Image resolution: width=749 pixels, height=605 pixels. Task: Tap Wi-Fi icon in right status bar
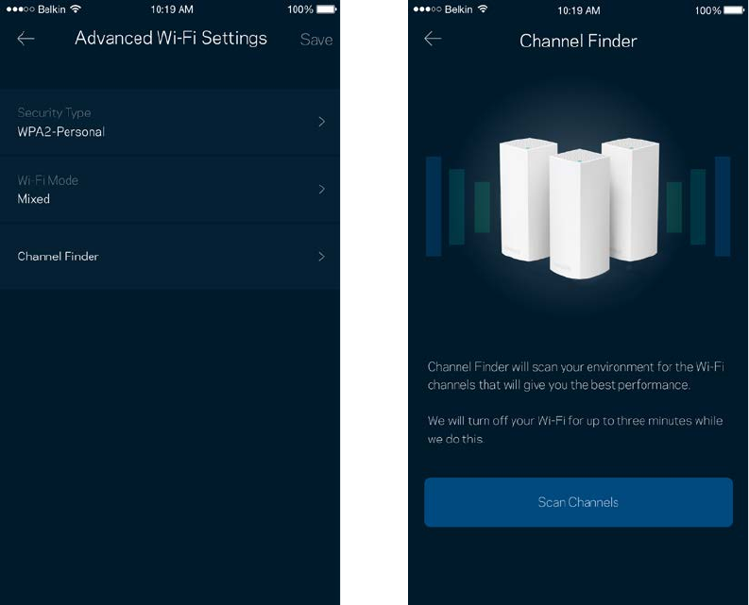pyautogui.click(x=483, y=9)
